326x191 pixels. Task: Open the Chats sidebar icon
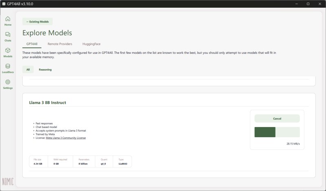[8, 35]
